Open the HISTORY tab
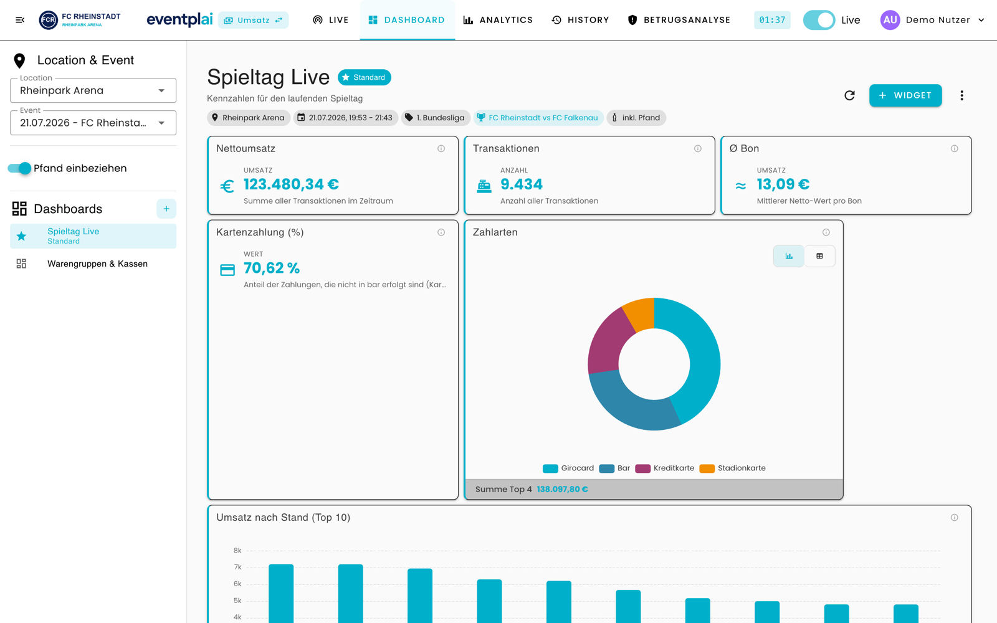This screenshot has height=623, width=997. coord(580,20)
